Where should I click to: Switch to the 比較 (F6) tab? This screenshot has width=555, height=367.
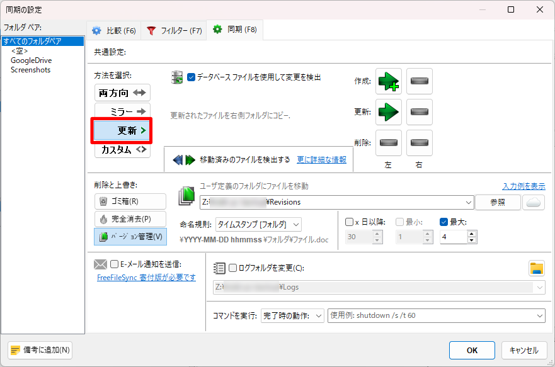coord(114,30)
